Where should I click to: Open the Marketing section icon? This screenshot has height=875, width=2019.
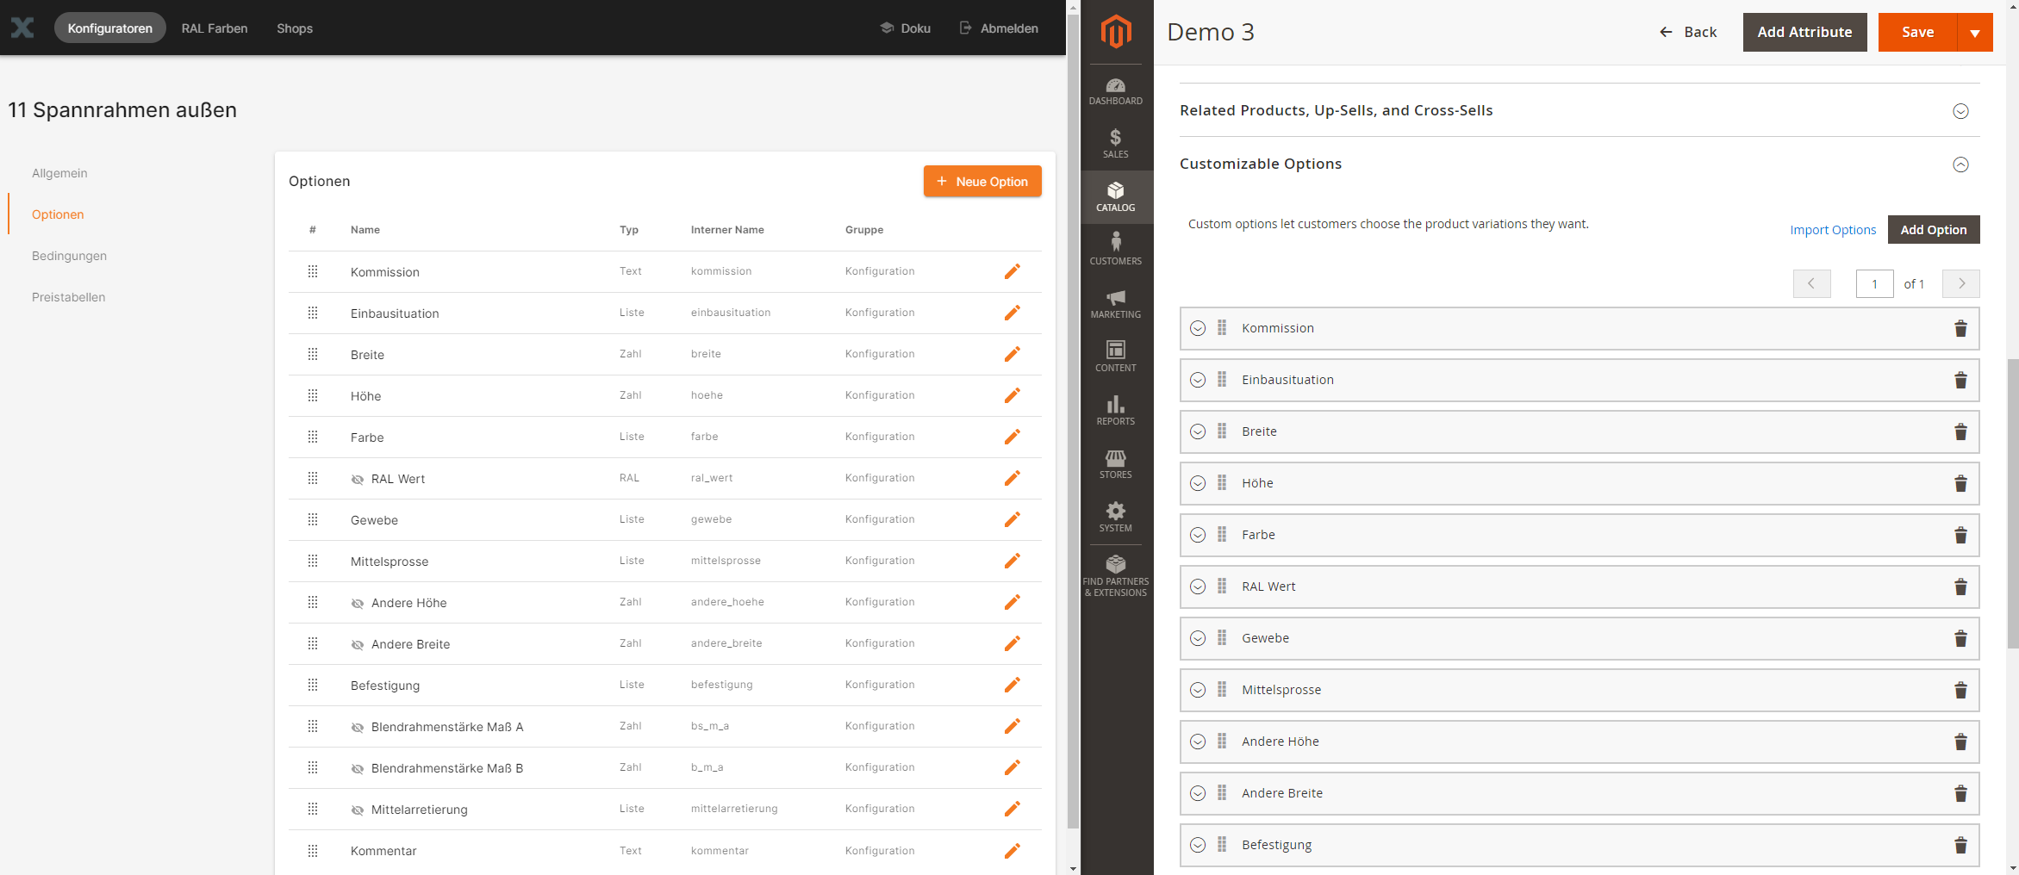coord(1115,303)
